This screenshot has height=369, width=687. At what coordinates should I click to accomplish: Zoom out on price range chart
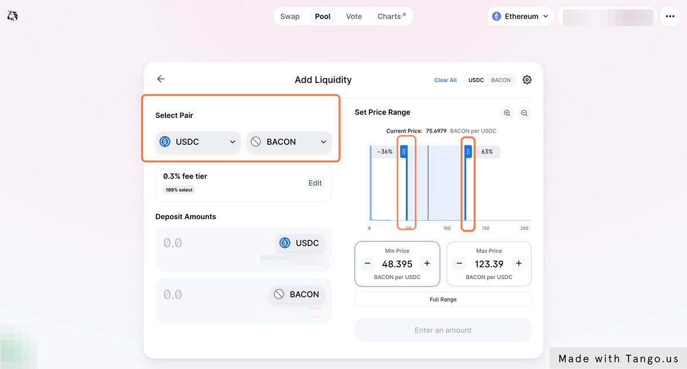524,113
